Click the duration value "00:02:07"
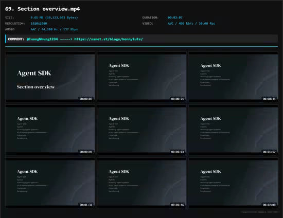 coord(175,17)
